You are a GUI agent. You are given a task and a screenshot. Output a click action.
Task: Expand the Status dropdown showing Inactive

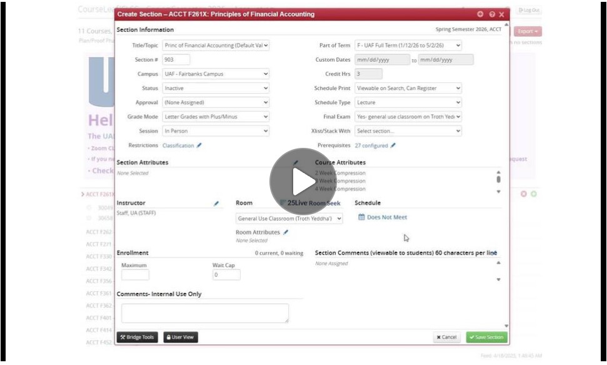click(216, 88)
